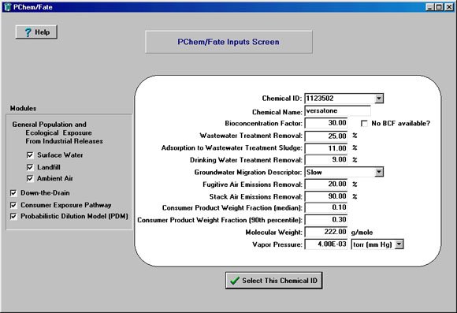
Task: Uncheck Probabilistic Dilution Model (PDM)
Action: pos(13,216)
